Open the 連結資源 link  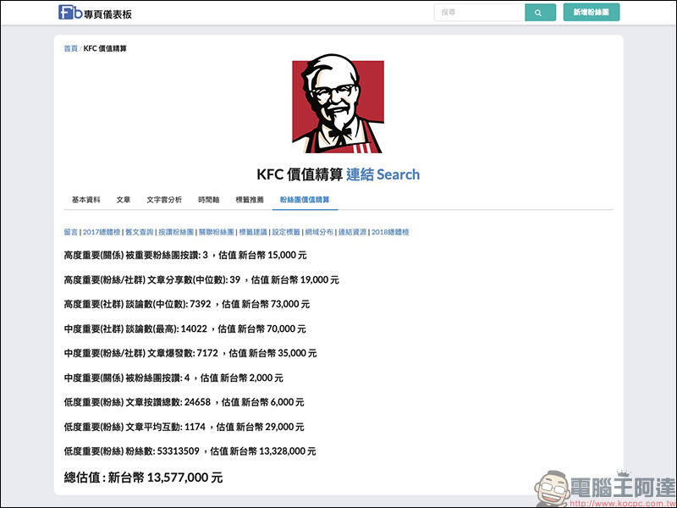[352, 232]
